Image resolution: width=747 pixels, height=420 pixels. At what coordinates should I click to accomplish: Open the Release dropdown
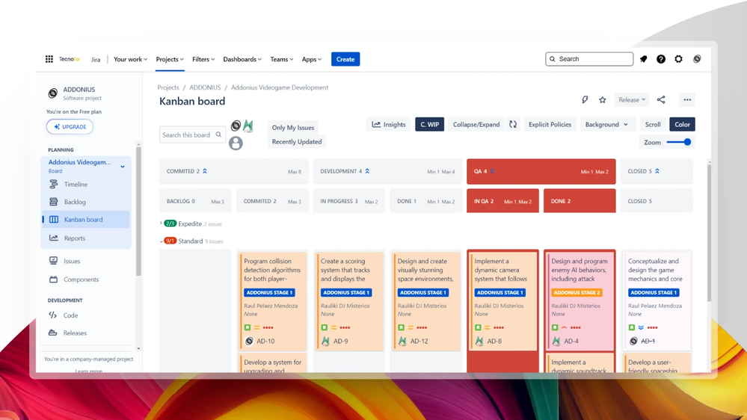tap(632, 99)
